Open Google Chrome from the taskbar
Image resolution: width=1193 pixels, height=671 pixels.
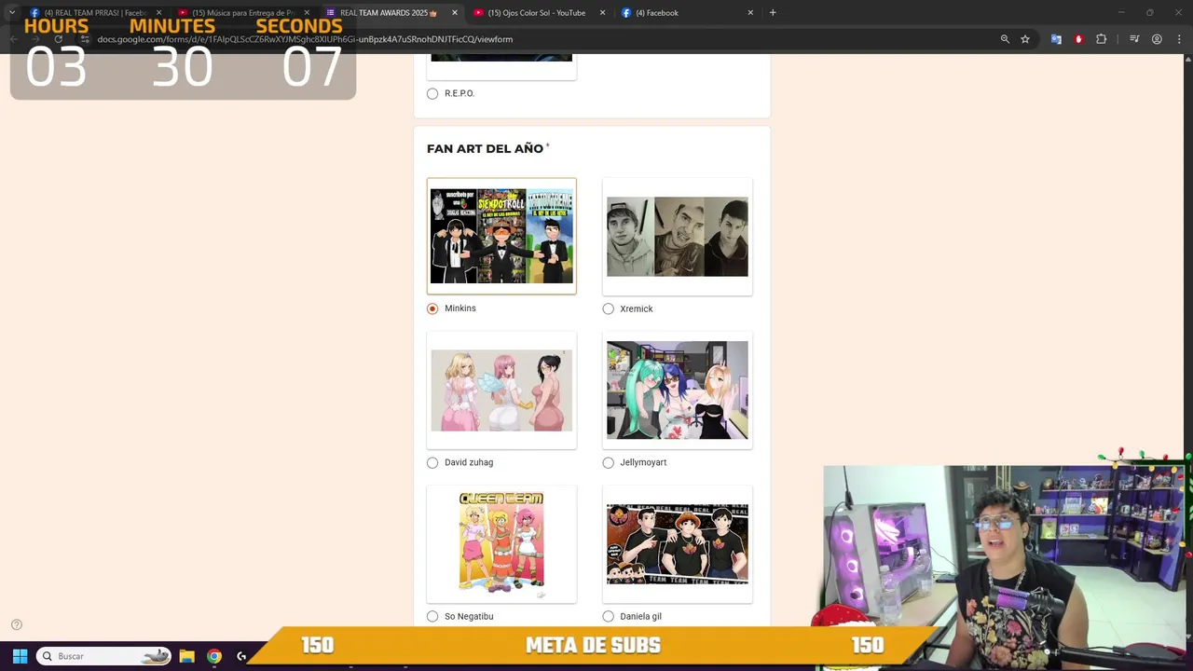[214, 656]
